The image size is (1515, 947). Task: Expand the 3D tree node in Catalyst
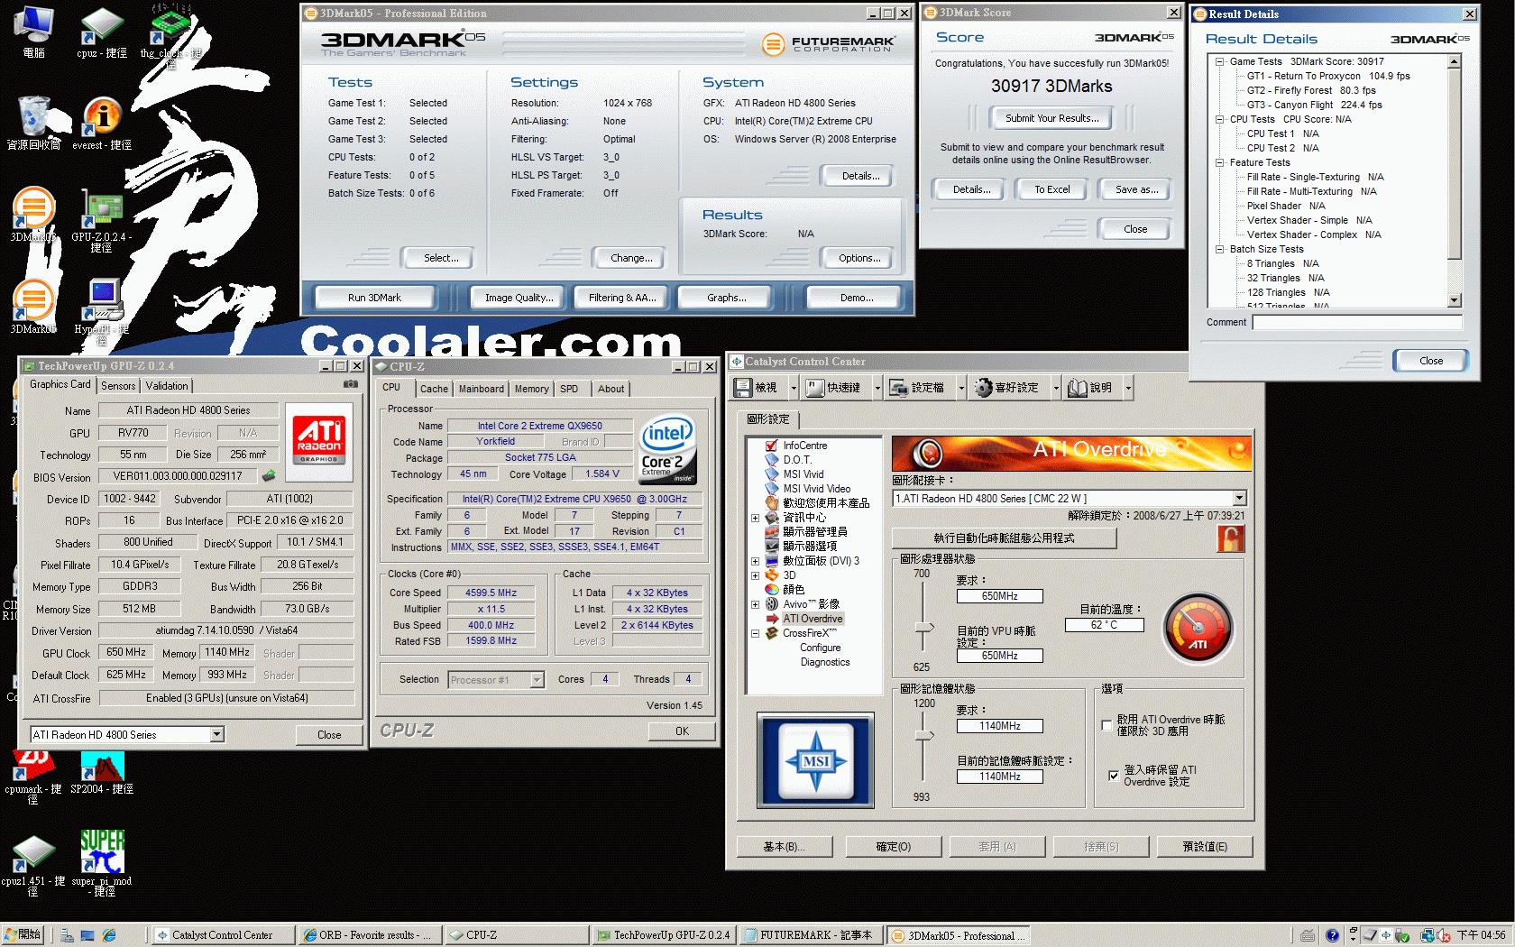[755, 575]
